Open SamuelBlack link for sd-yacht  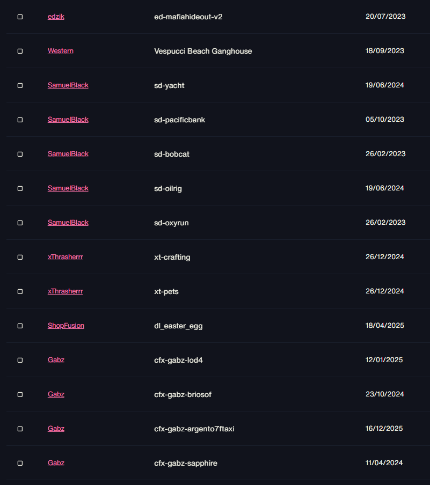(x=68, y=85)
